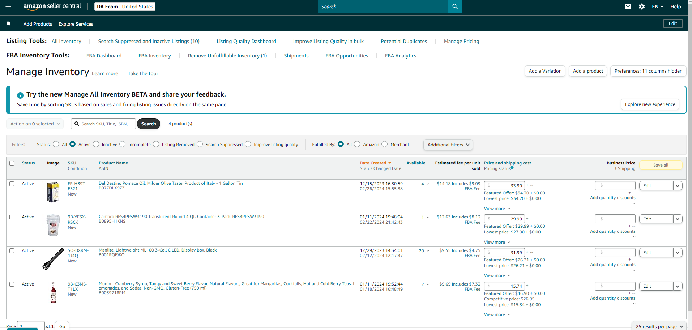The width and height of the screenshot is (692, 330).
Task: Select the Inactive status filter
Action: pos(96,144)
